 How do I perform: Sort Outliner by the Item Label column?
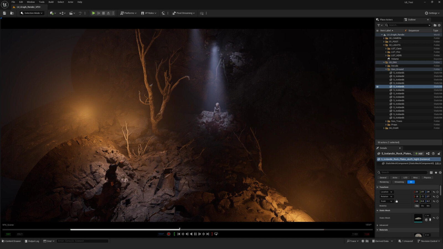(x=387, y=30)
